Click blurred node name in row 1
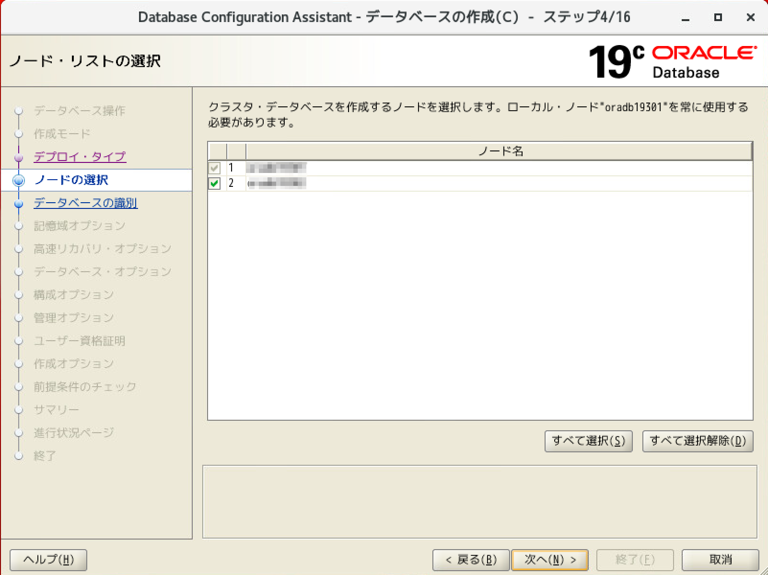Screen dimensions: 768x575 [x=276, y=168]
